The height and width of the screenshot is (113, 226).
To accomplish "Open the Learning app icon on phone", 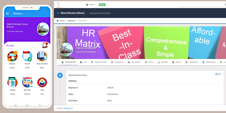I will pyautogui.click(x=12, y=82).
